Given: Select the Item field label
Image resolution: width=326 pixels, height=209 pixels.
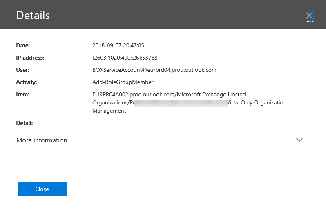Looking at the screenshot, I should 22,94.
